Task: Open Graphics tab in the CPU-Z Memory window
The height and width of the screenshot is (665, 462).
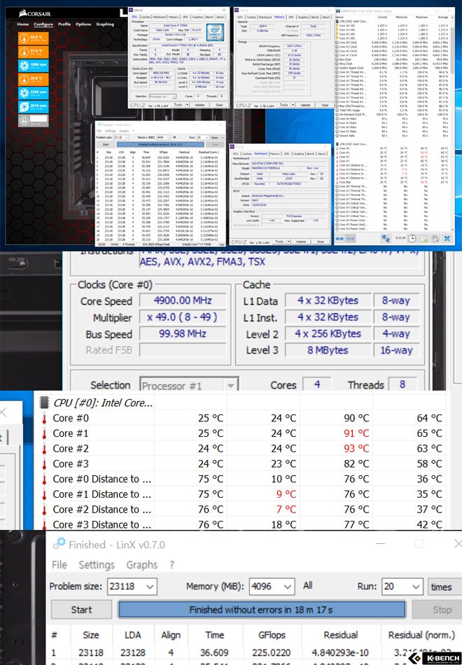Action: [303, 17]
